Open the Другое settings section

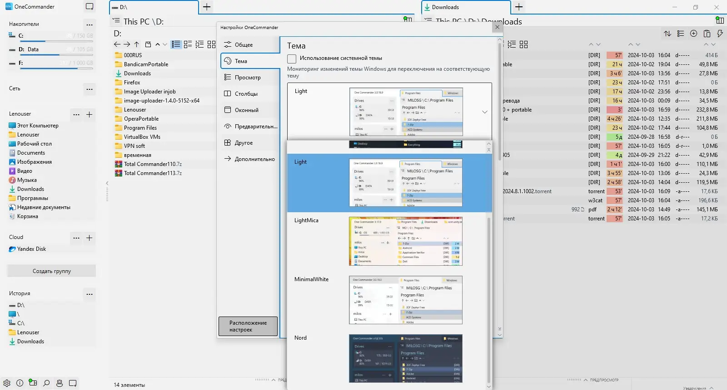pyautogui.click(x=250, y=143)
